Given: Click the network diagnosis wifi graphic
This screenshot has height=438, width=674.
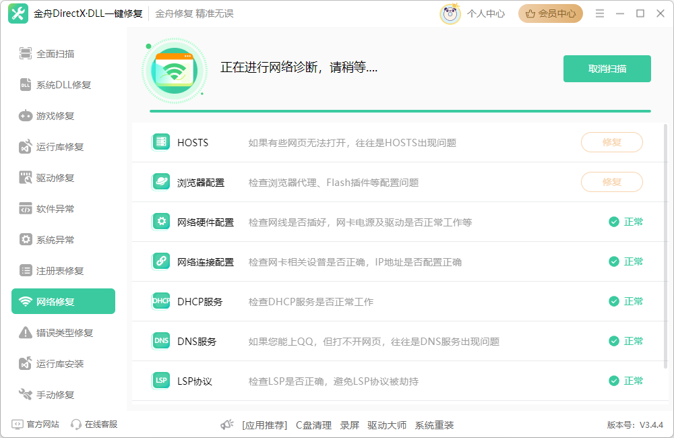Looking at the screenshot, I should click(x=174, y=71).
